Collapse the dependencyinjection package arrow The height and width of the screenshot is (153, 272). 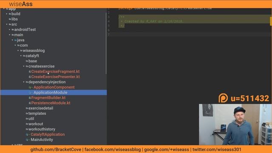(24, 82)
